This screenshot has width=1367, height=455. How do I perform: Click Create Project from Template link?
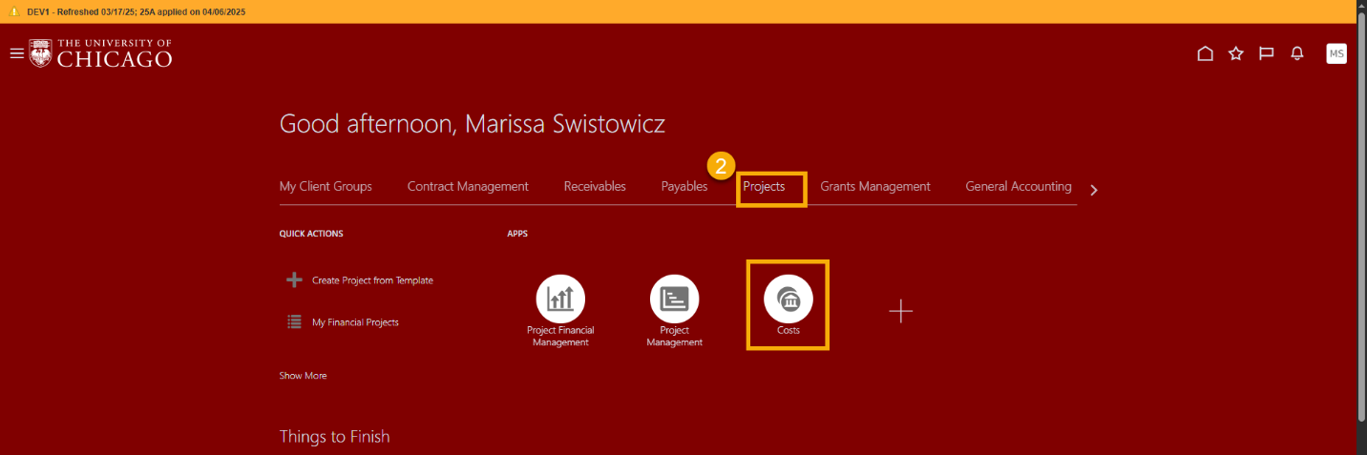tap(371, 280)
